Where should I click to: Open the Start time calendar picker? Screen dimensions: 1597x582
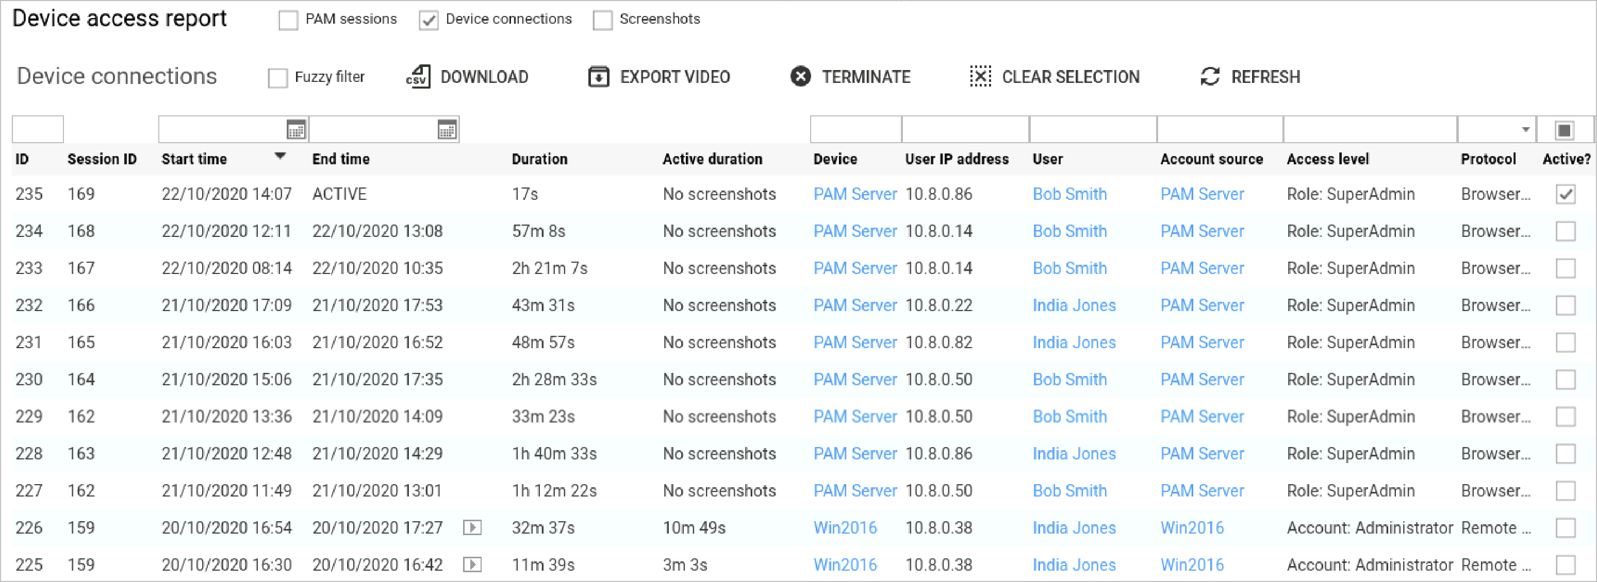click(295, 130)
